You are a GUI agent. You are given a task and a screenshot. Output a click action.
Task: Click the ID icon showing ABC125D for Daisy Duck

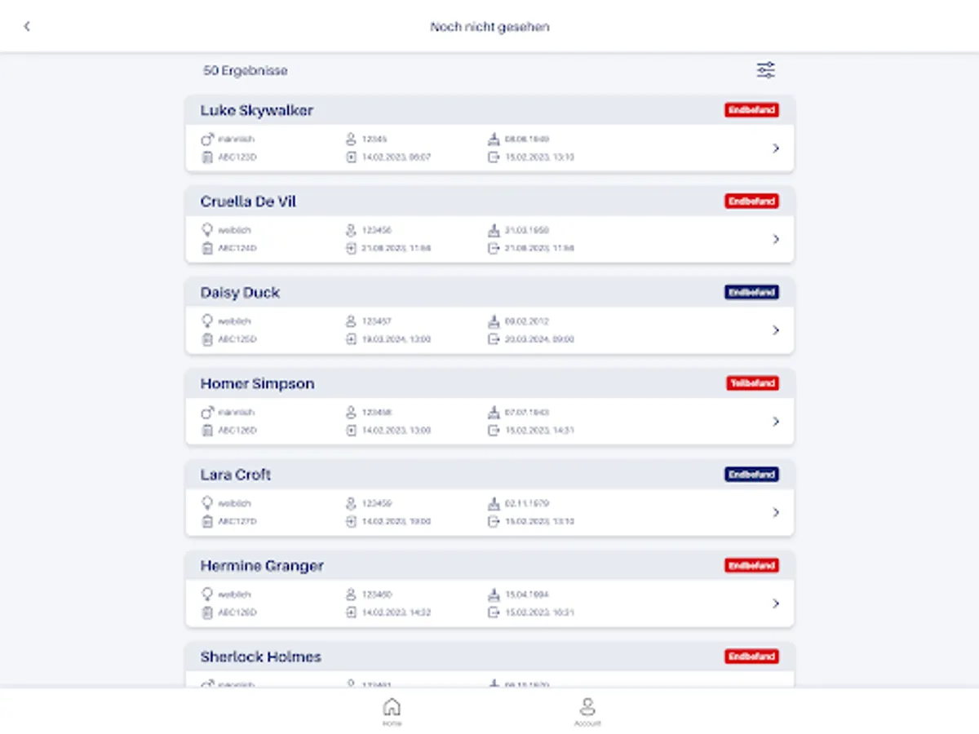[206, 339]
